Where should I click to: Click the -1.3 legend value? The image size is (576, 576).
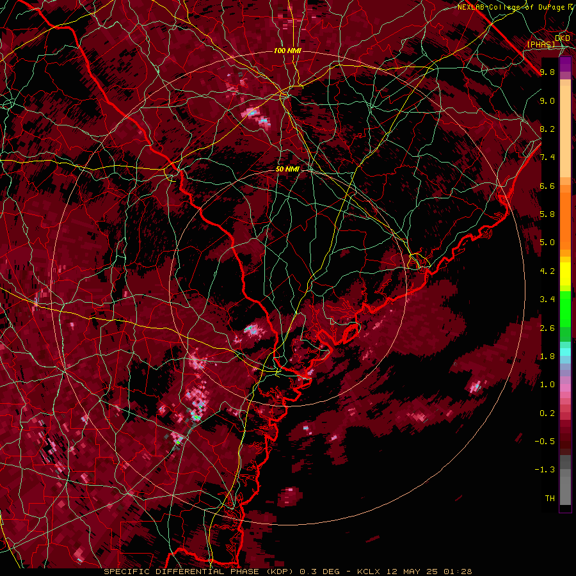(x=545, y=470)
